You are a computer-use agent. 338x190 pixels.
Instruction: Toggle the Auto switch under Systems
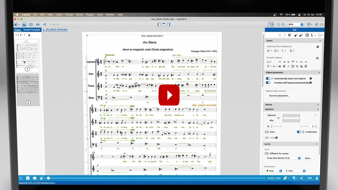pyautogui.click(x=267, y=132)
